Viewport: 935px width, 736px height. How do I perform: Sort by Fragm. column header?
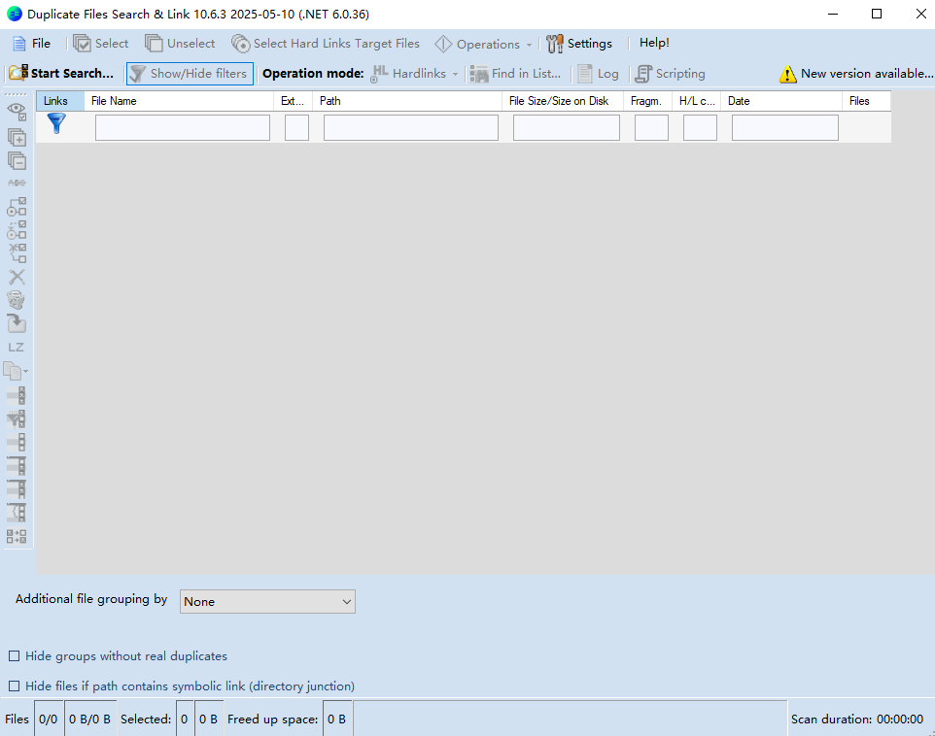[x=647, y=101]
